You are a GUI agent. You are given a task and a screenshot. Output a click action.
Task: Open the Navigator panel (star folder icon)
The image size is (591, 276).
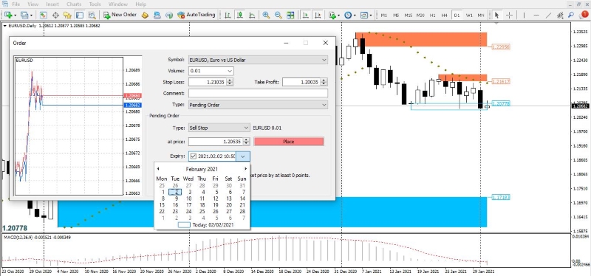coord(67,15)
